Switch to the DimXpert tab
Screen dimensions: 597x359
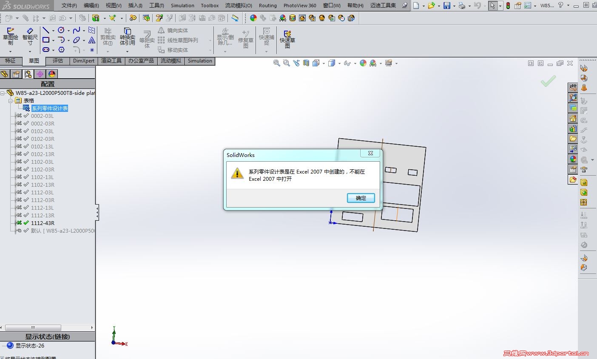coord(84,61)
